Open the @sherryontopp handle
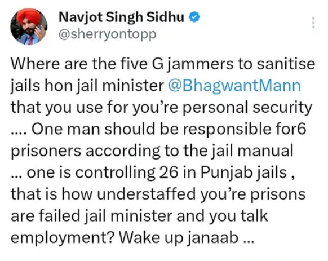328x261 pixels. (108, 34)
